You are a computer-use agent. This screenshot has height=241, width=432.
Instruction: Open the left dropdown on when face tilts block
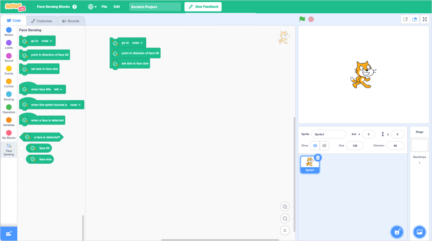point(58,89)
